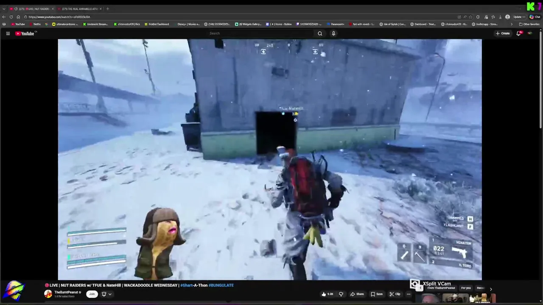Open YouTube bookmark in favorites bar
This screenshot has width=543, height=305.
(x=18, y=24)
